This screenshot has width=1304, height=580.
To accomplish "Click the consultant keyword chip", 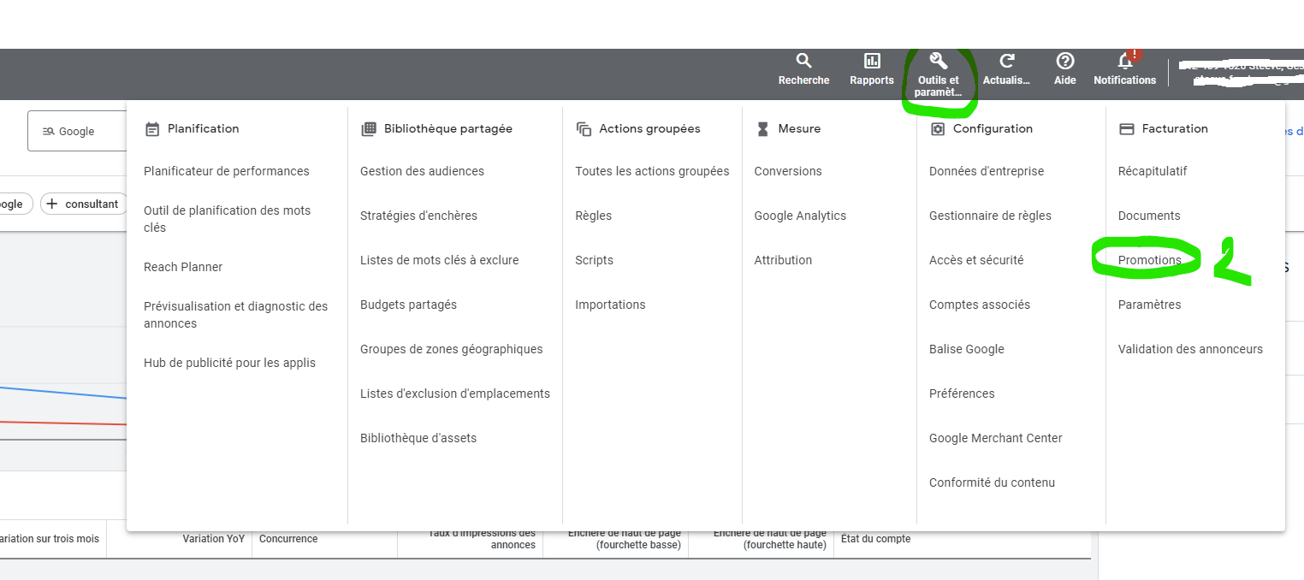I will click(x=84, y=204).
